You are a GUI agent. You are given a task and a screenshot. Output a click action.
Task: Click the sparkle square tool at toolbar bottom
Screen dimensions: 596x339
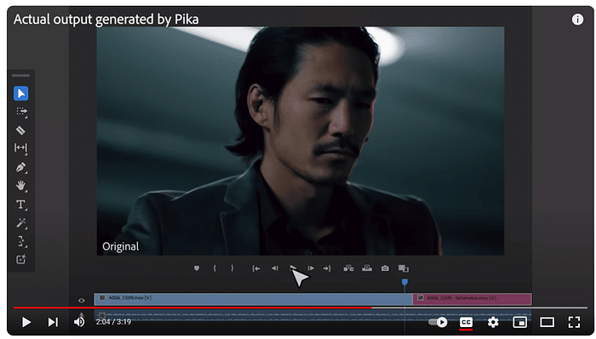pos(21,259)
